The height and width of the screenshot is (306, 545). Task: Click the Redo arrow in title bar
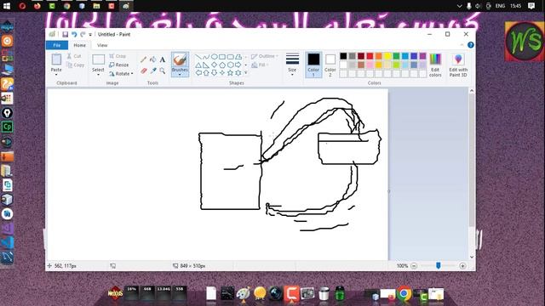(x=83, y=34)
